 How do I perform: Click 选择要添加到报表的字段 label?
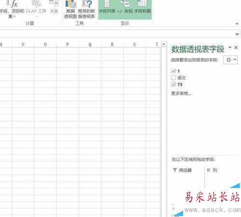(x=194, y=60)
